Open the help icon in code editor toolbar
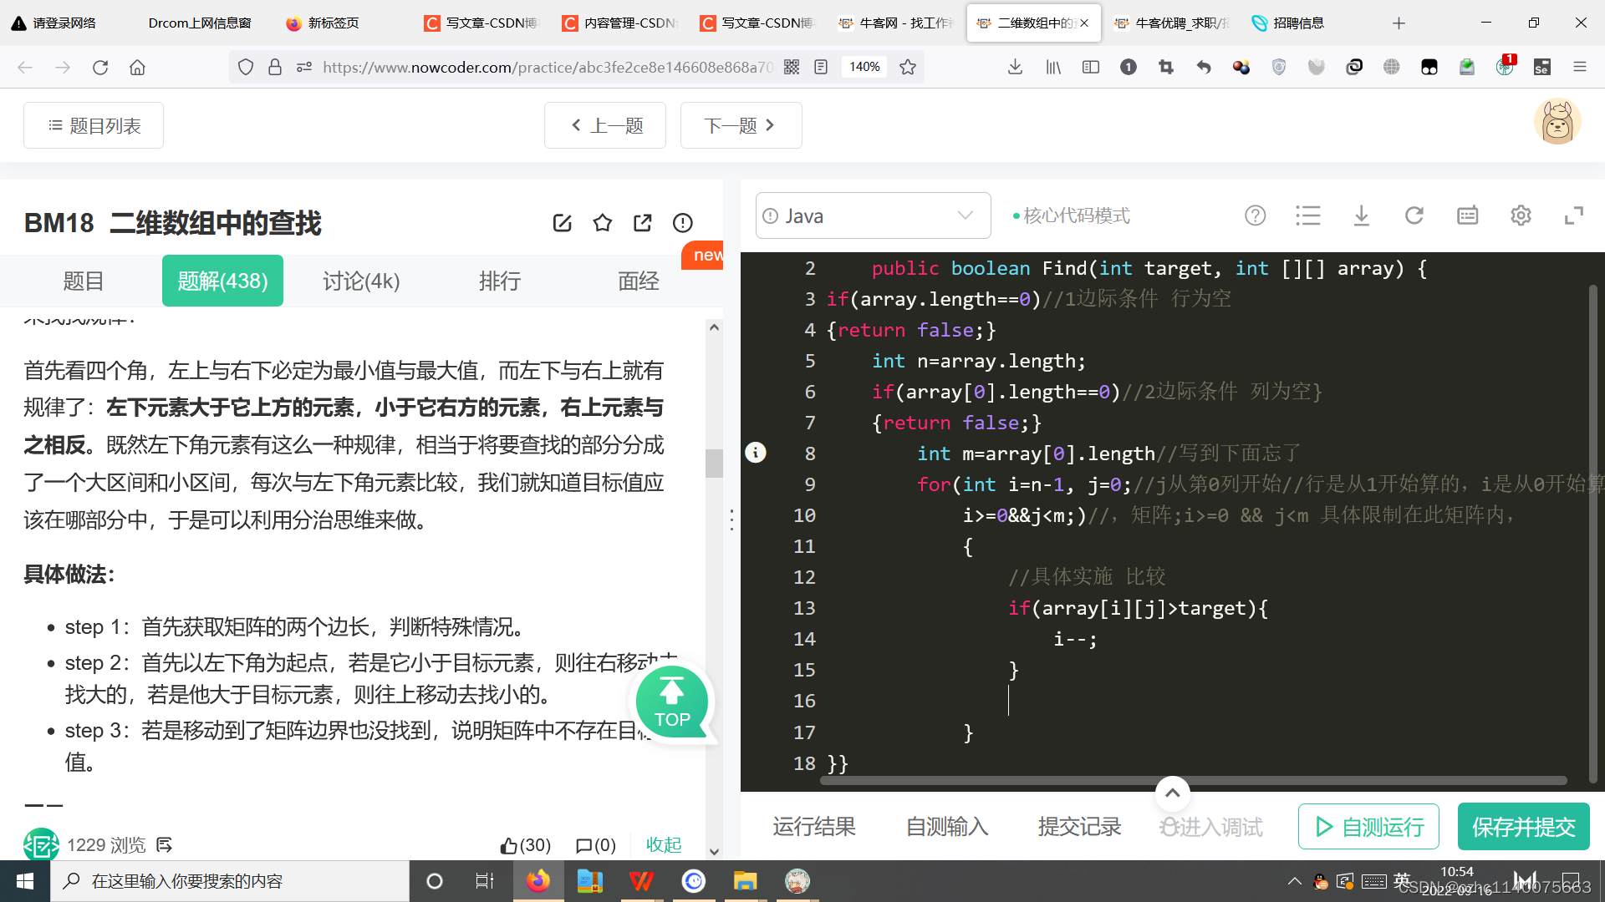Viewport: 1605px width, 902px height. [1255, 215]
